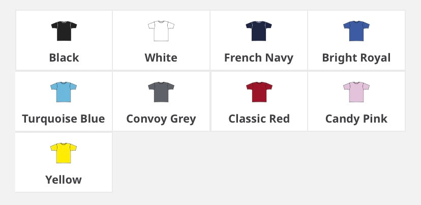421x205 pixels.
Task: Click the "Turquoise Blue" label text
Action: 64,119
